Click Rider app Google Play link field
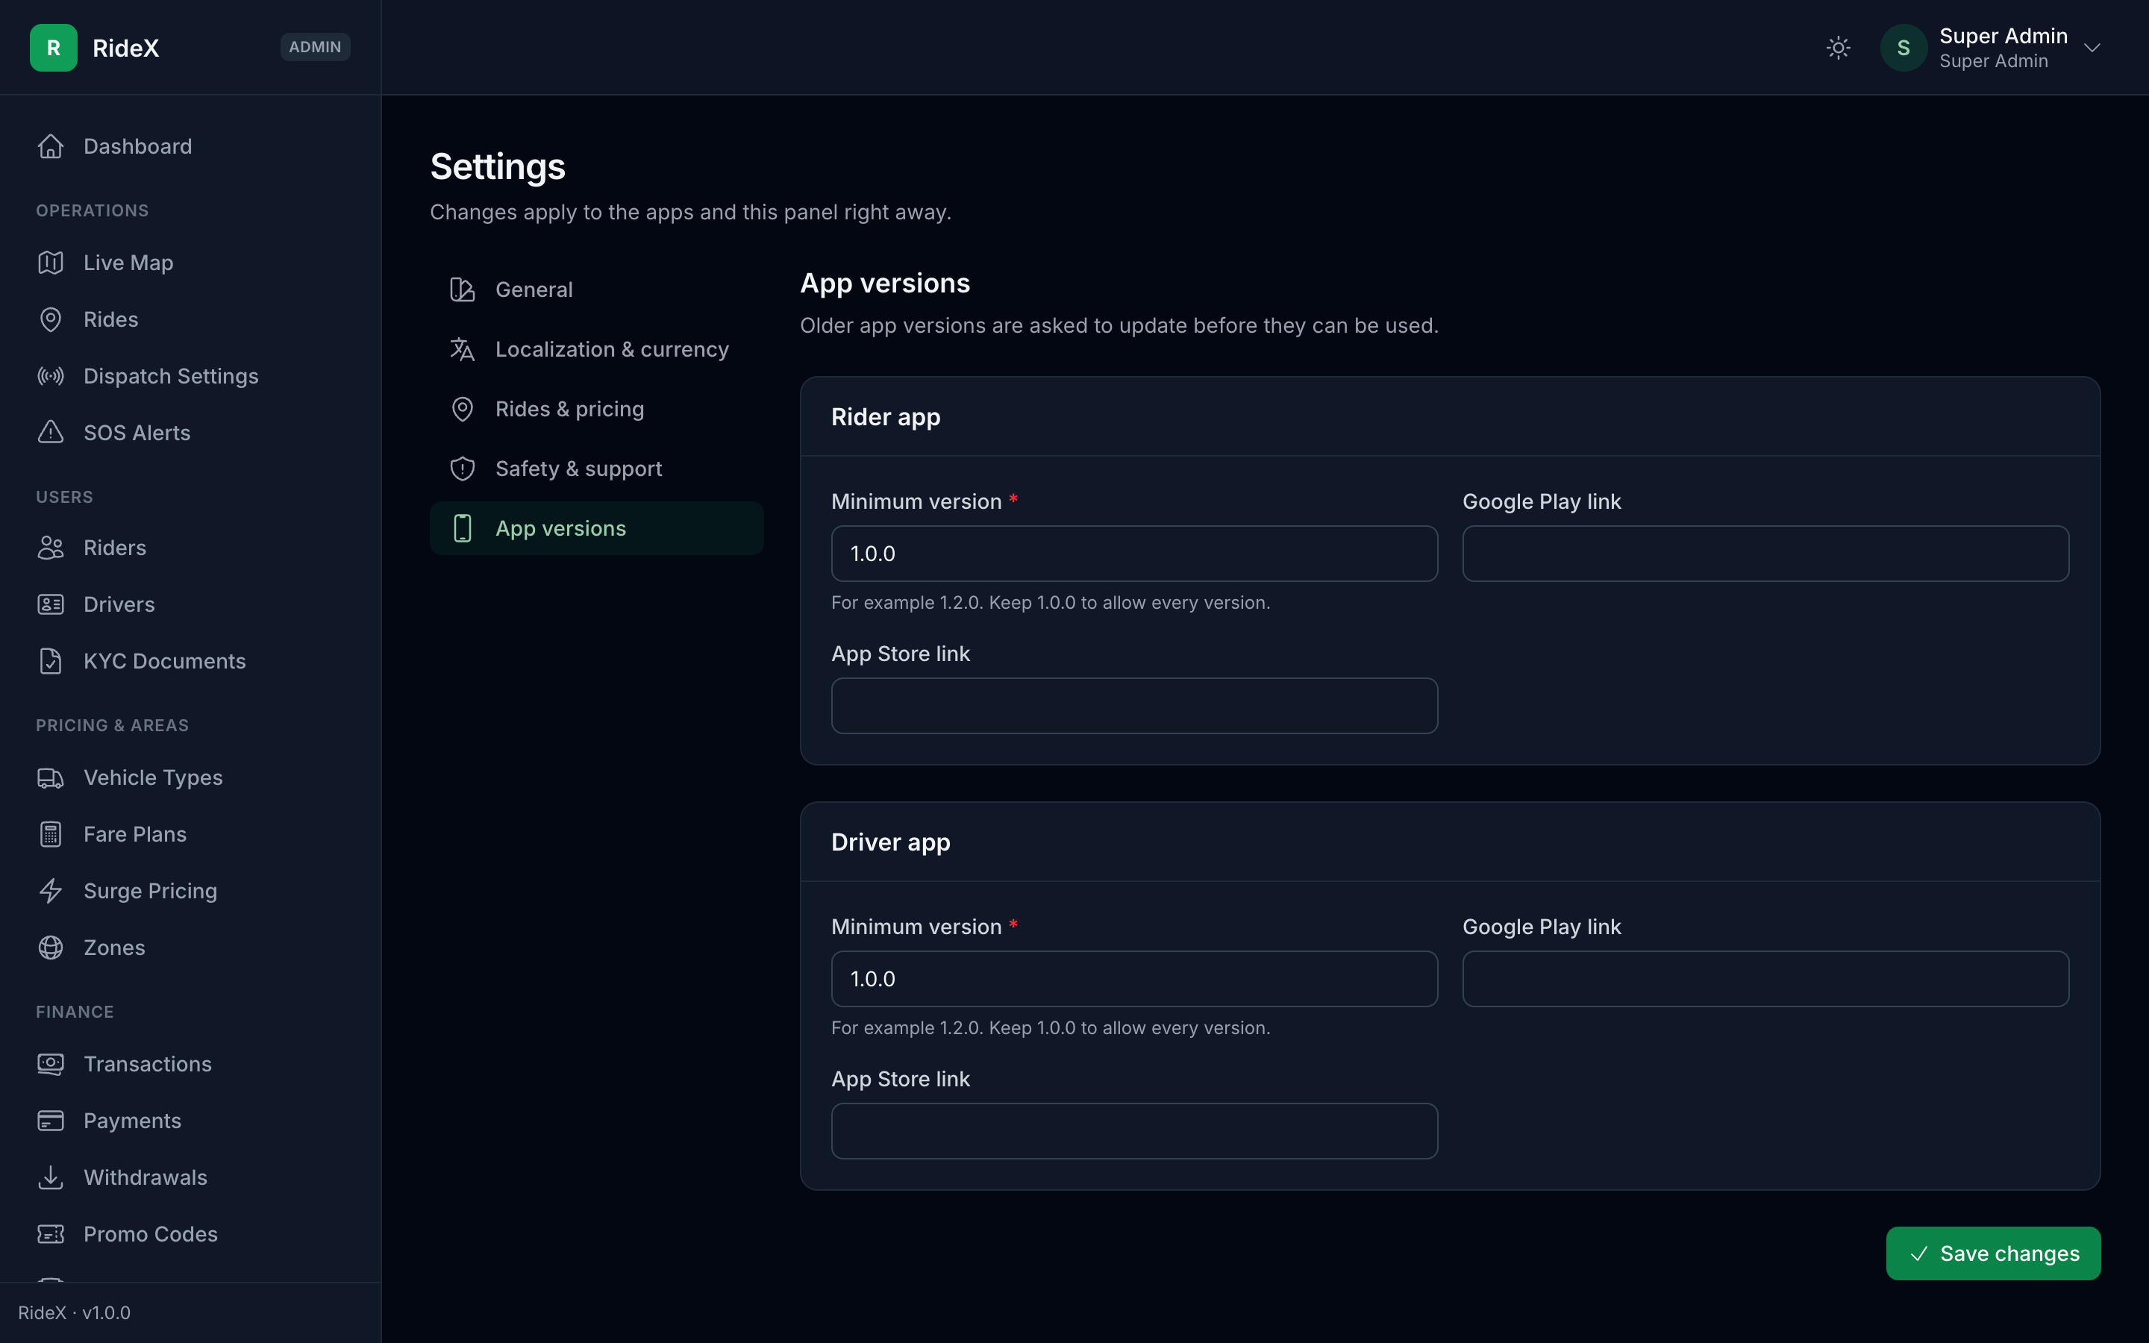The height and width of the screenshot is (1343, 2149). (x=1765, y=554)
